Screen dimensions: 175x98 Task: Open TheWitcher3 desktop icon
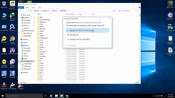[x=170, y=52]
